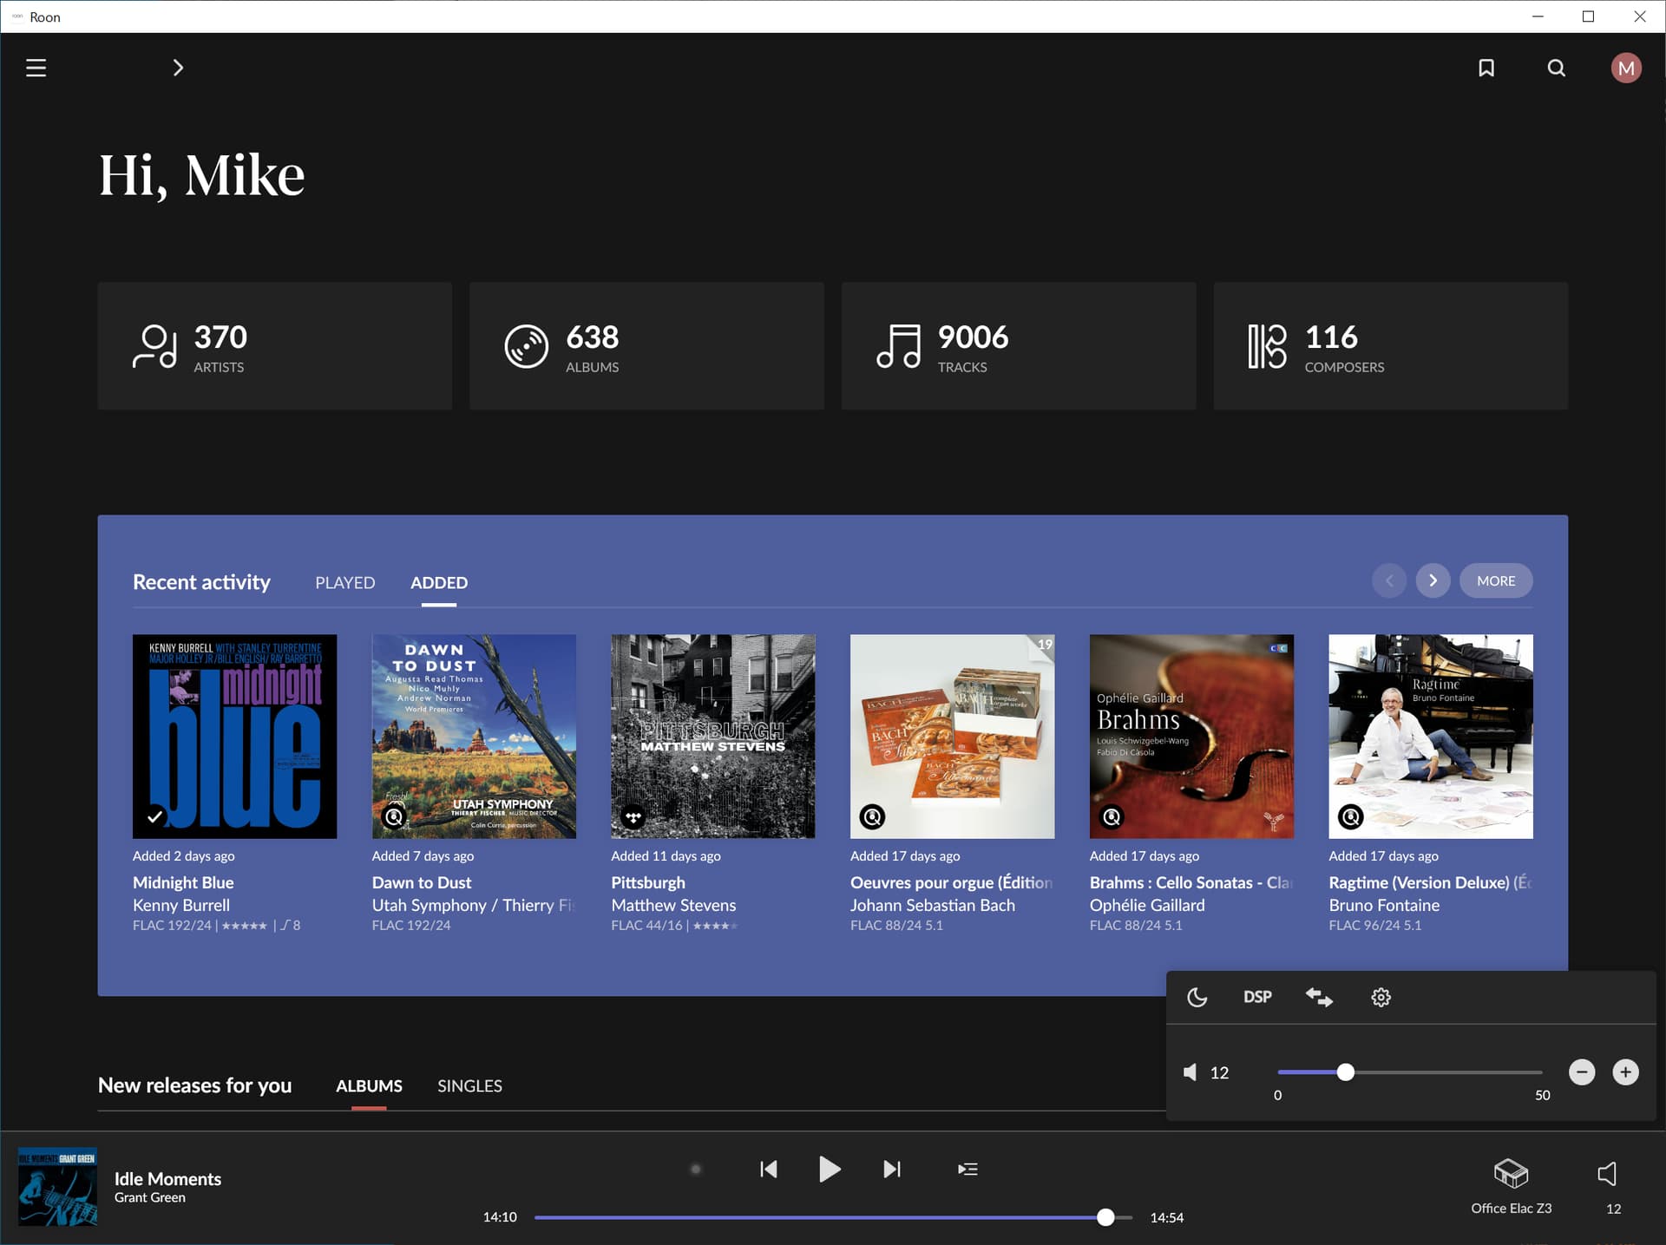
Task: Open artist Bruno Fontaine
Action: click(1384, 905)
